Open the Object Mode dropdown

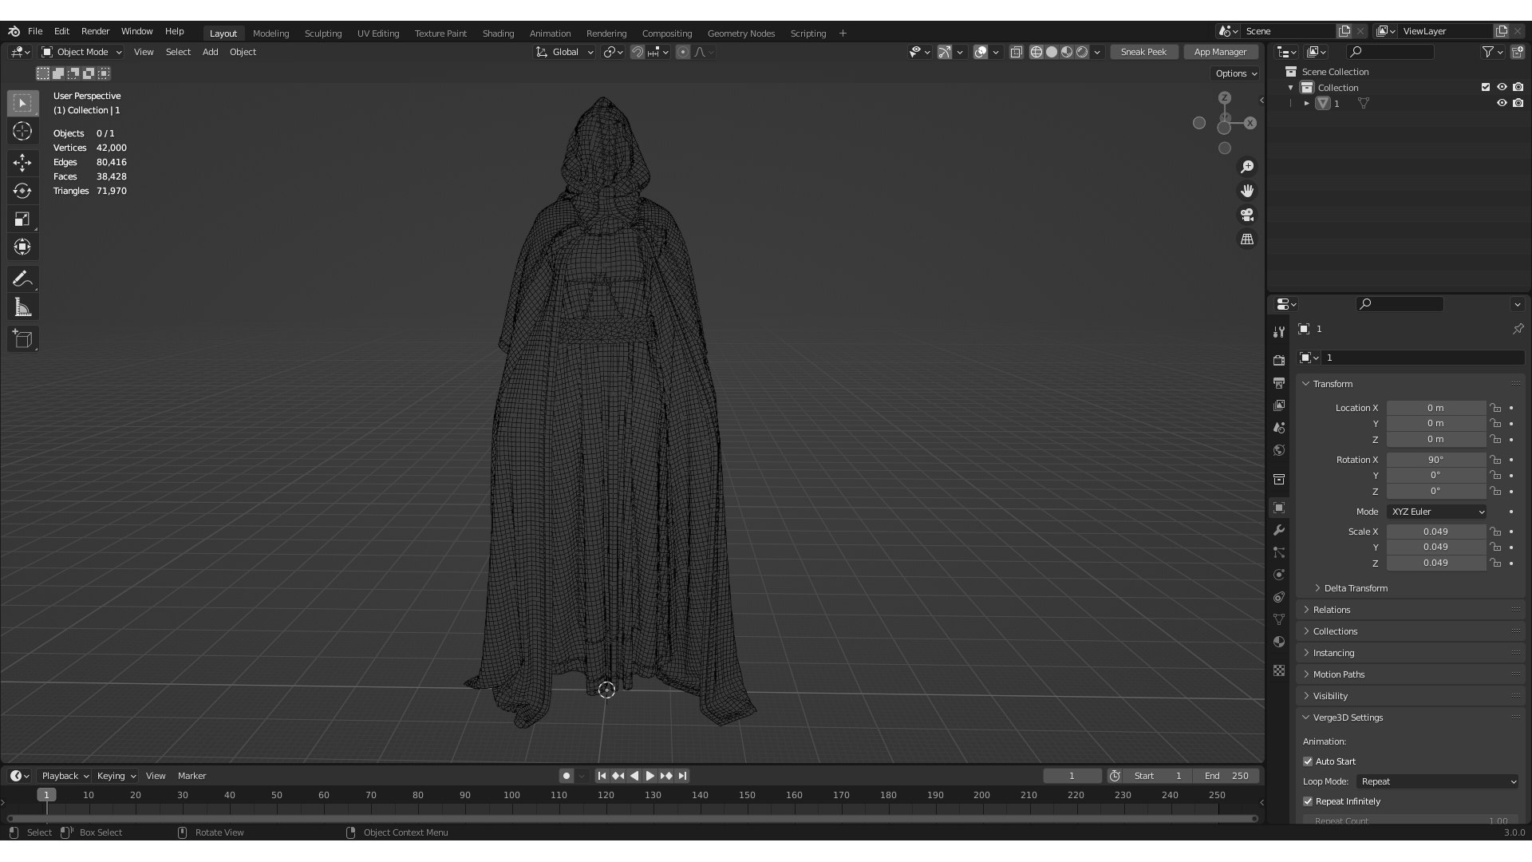pos(82,52)
